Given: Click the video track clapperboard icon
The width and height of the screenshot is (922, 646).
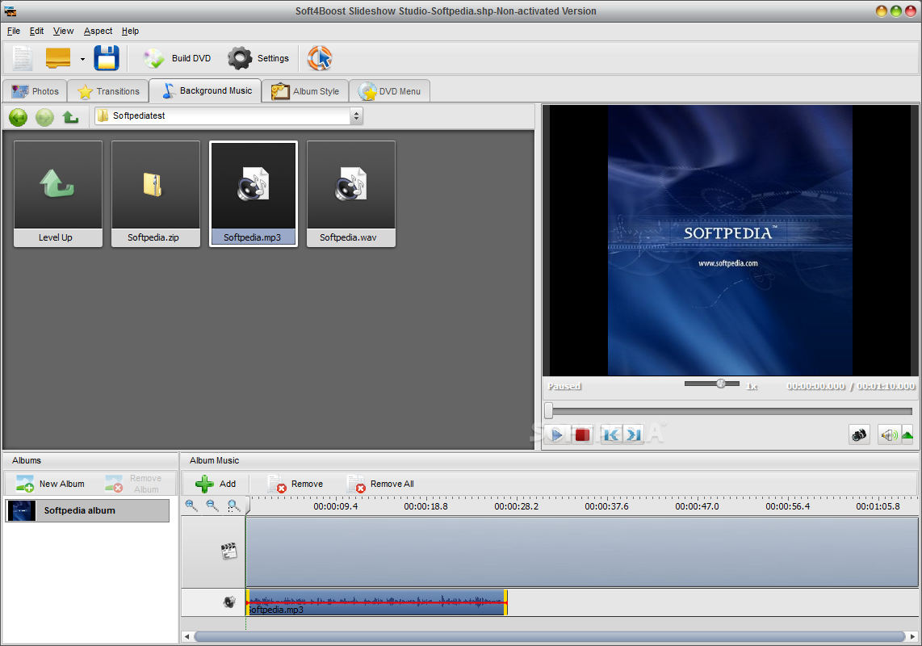Looking at the screenshot, I should point(228,552).
